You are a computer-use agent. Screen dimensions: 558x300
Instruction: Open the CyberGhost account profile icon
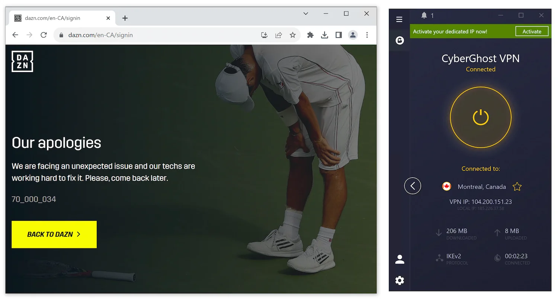[x=400, y=259]
